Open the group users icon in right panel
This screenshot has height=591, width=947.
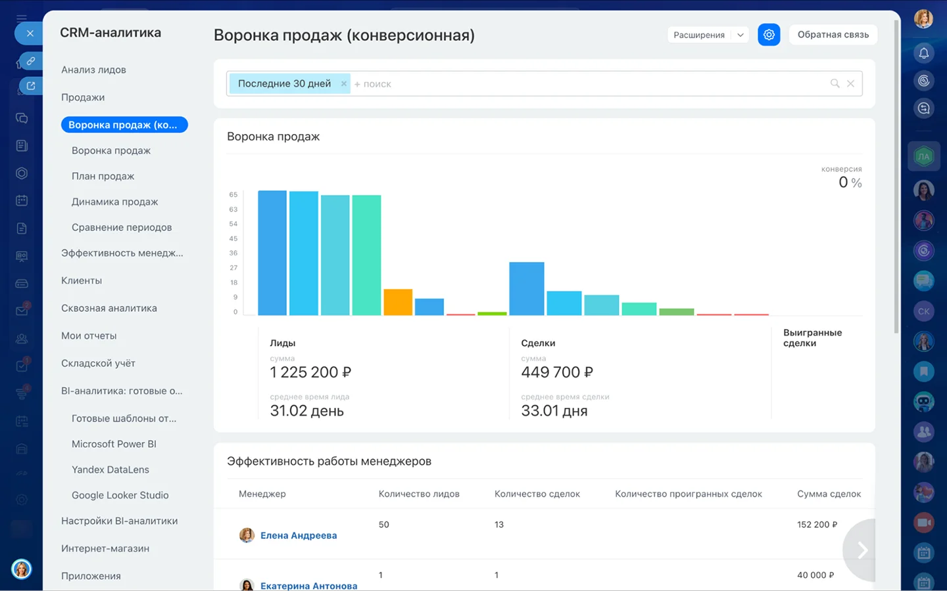(x=924, y=431)
